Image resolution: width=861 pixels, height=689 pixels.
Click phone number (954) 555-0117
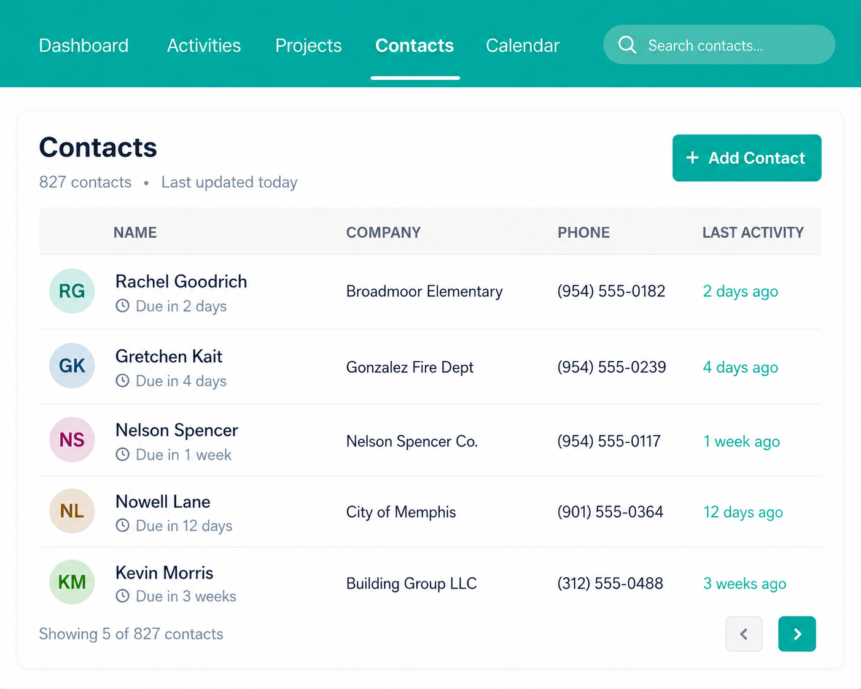point(609,442)
